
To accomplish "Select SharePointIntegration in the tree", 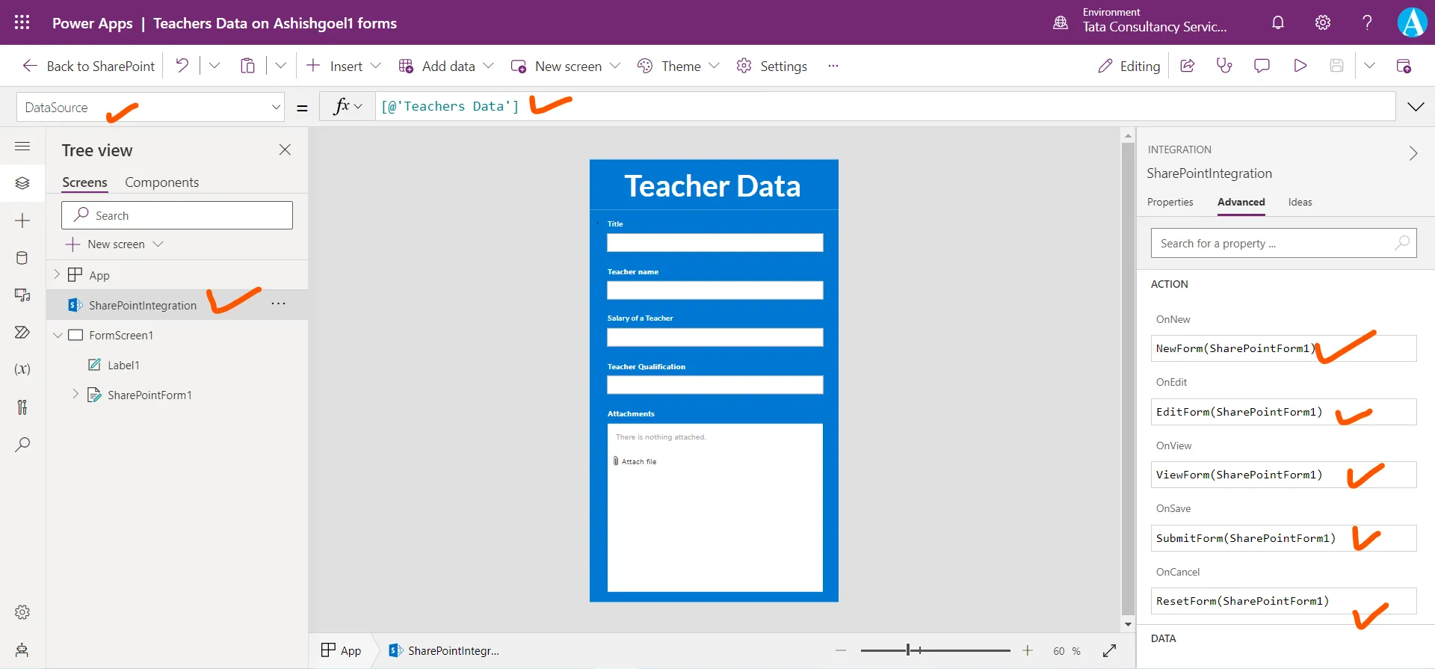I will pyautogui.click(x=142, y=305).
